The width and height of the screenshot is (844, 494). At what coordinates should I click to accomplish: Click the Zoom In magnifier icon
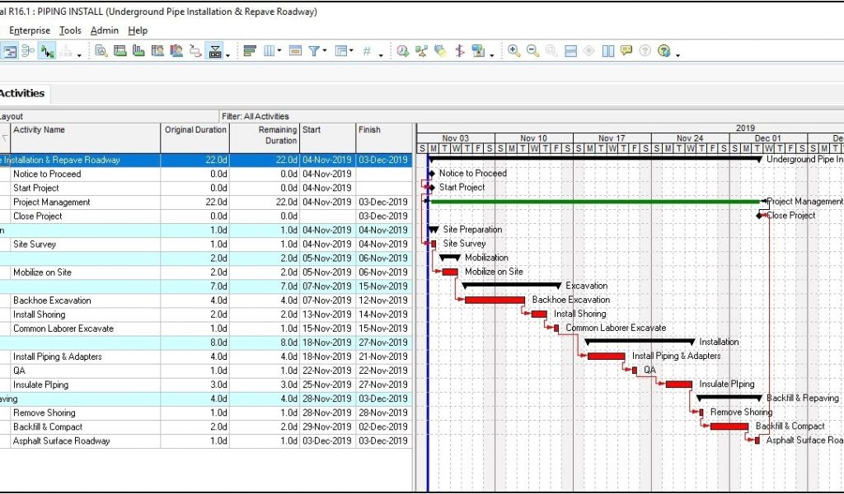coord(514,51)
